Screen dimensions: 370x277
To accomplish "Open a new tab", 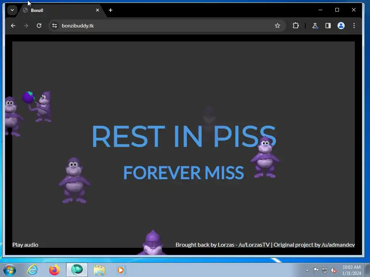I will pos(111,10).
